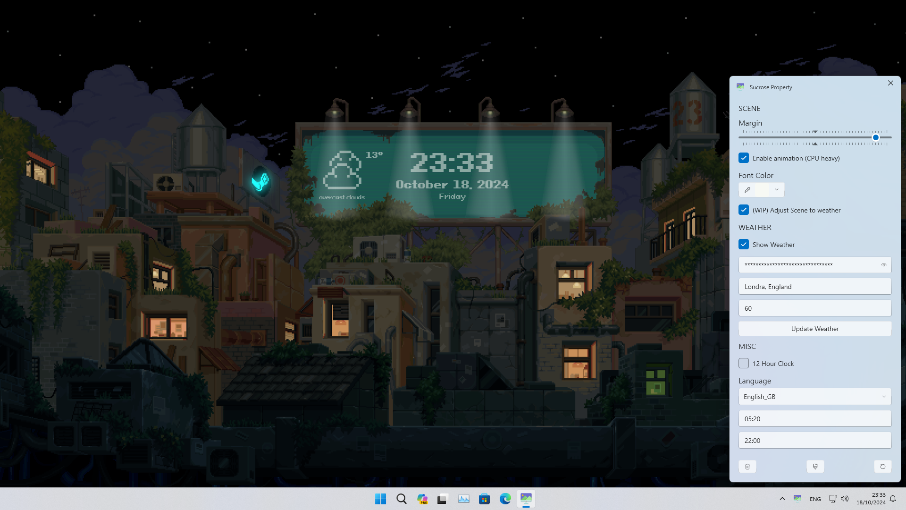Image resolution: width=906 pixels, height=510 pixels.
Task: Pick font color with eyedropper icon
Action: click(x=747, y=190)
